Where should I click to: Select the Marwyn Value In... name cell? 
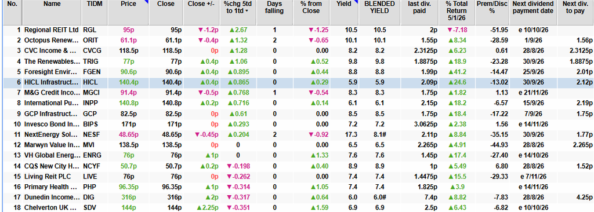52,145
